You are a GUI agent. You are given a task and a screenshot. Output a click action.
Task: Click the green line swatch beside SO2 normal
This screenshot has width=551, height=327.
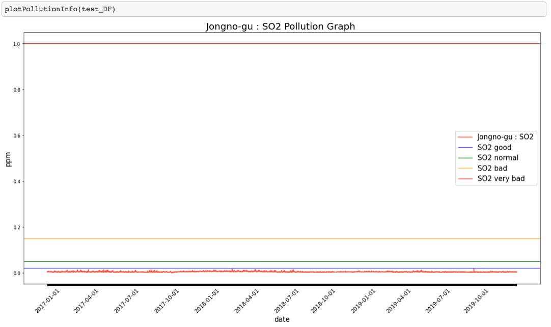[x=465, y=158]
